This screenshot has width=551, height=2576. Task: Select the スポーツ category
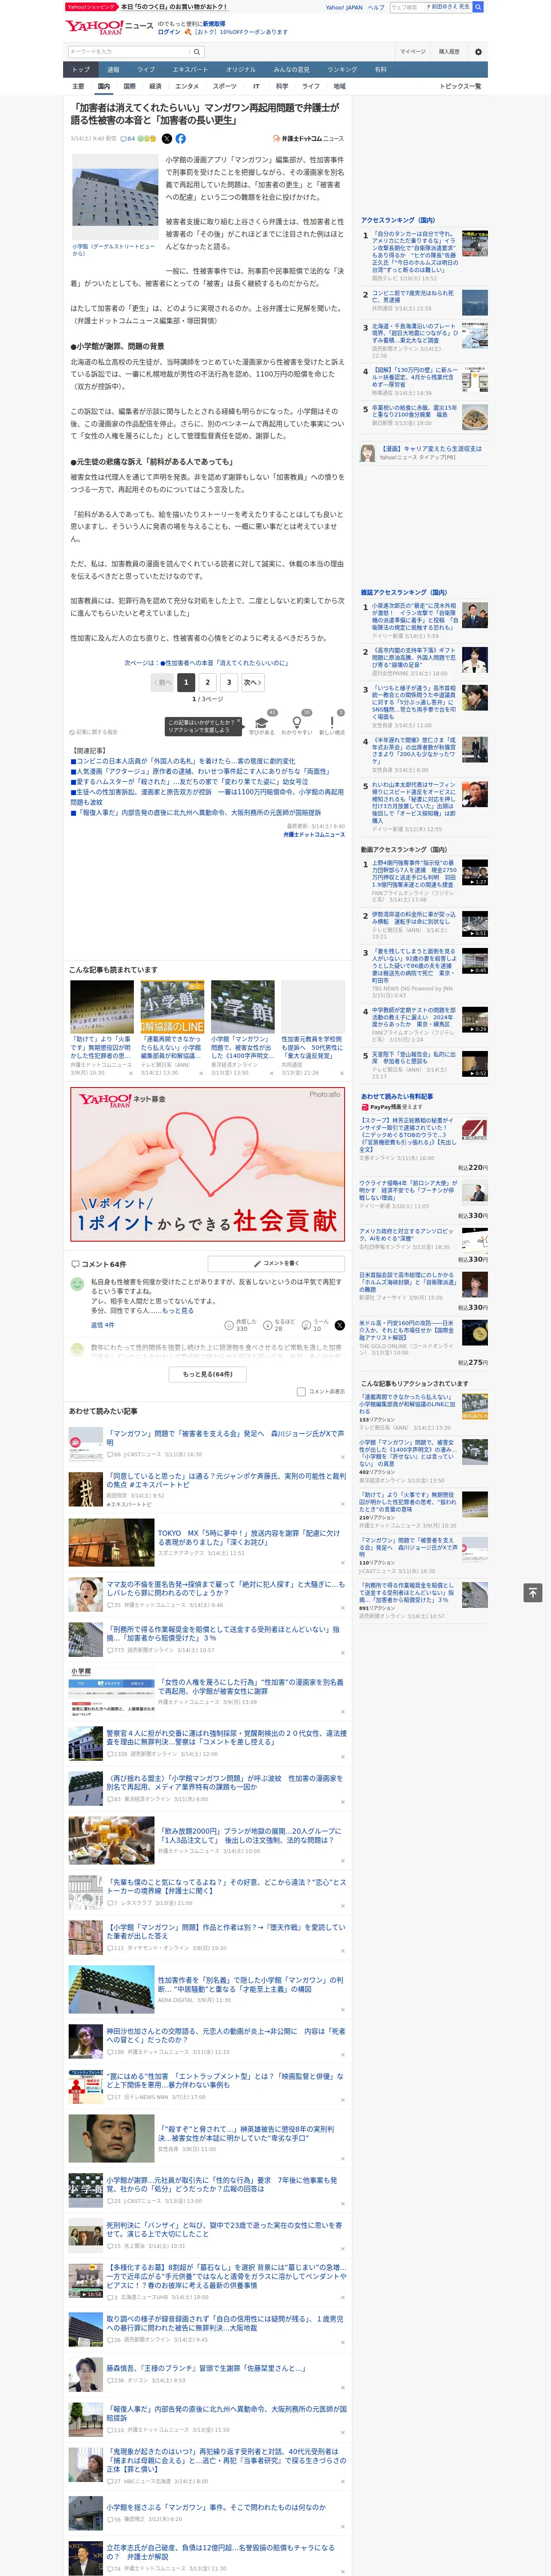click(225, 86)
